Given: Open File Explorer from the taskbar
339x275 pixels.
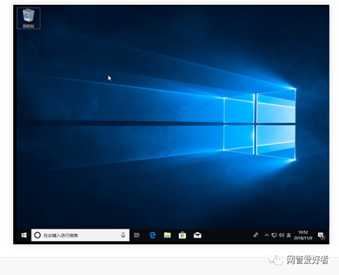Looking at the screenshot, I should [167, 235].
